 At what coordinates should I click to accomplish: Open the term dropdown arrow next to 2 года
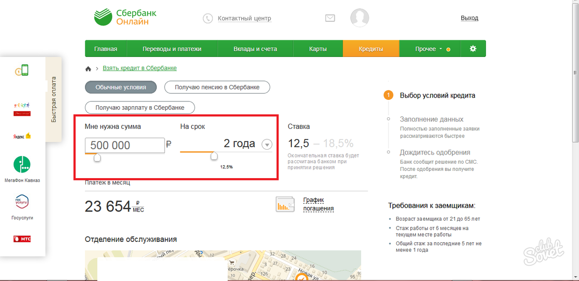pos(267,144)
